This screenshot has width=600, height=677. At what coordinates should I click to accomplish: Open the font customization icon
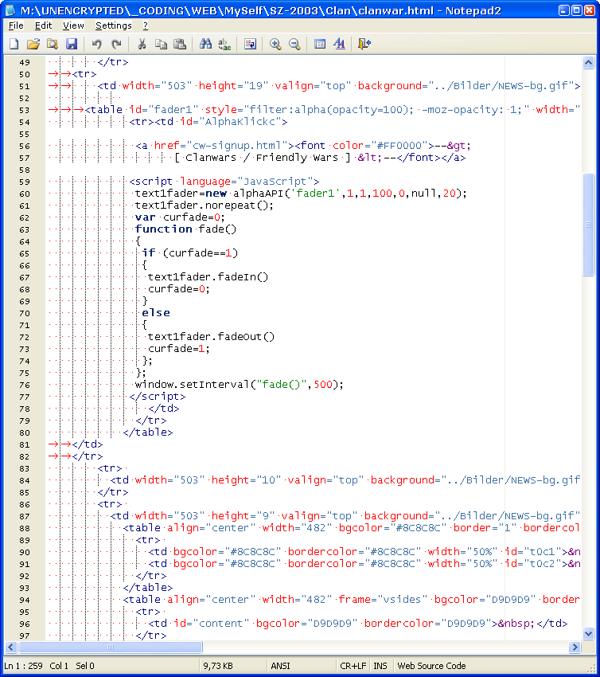pyautogui.click(x=339, y=44)
